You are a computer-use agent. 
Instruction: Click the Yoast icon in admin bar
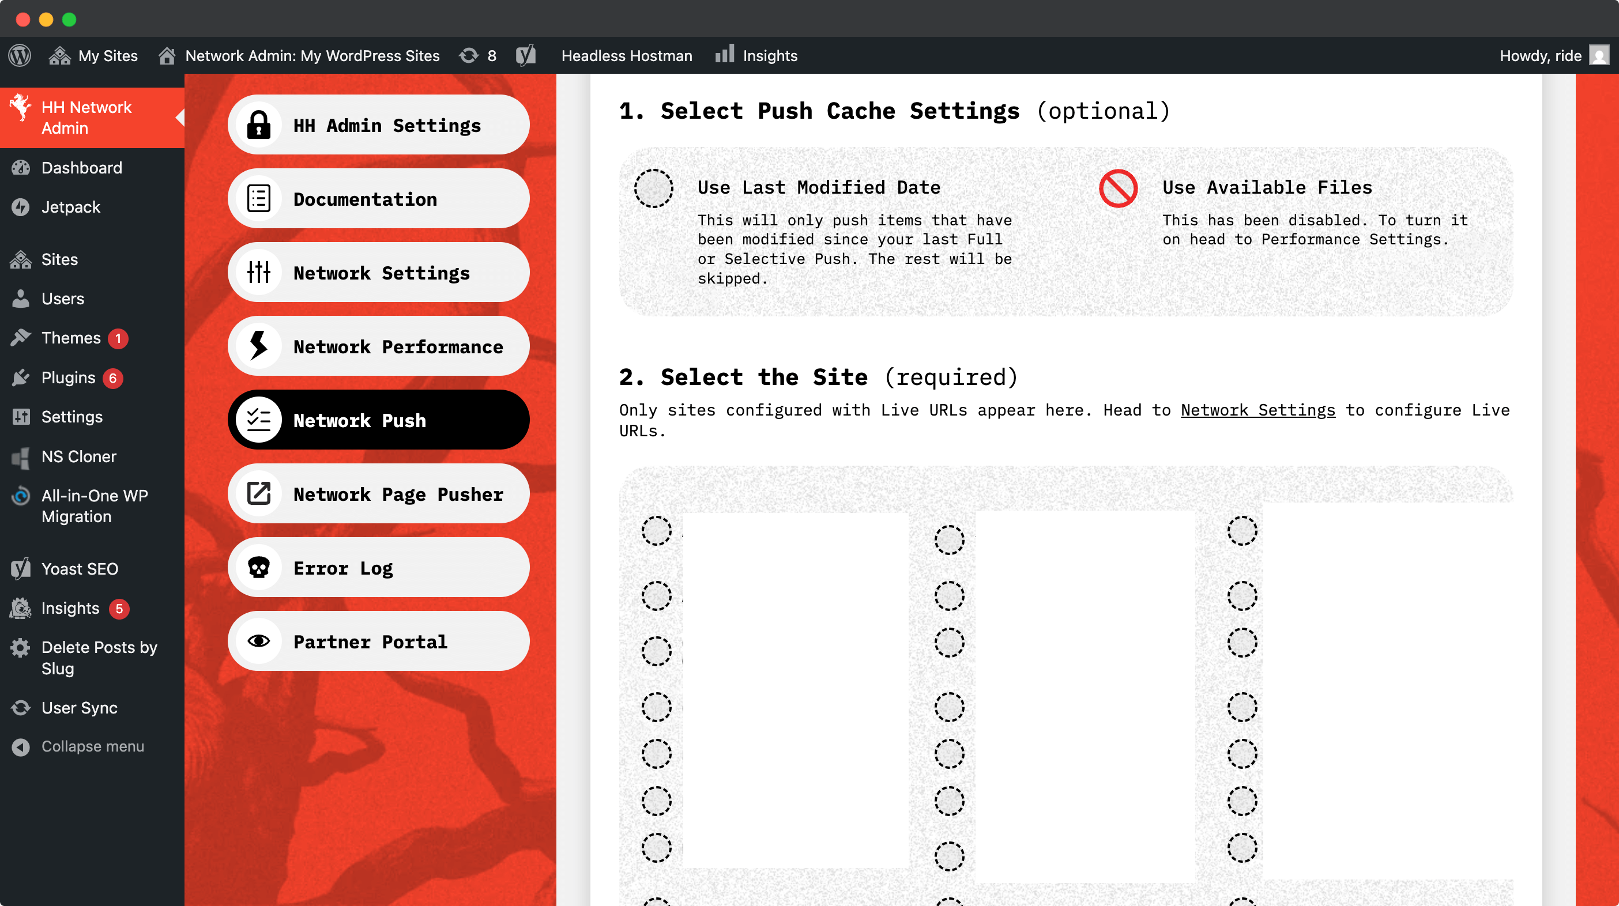tap(525, 55)
